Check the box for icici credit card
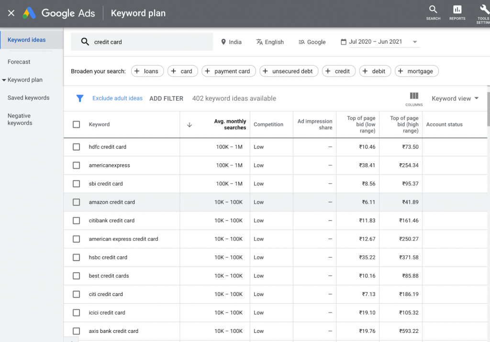The image size is (490, 342). tap(76, 313)
